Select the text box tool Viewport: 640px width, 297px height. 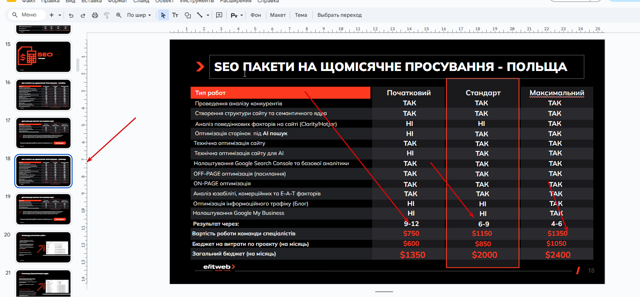[175, 15]
